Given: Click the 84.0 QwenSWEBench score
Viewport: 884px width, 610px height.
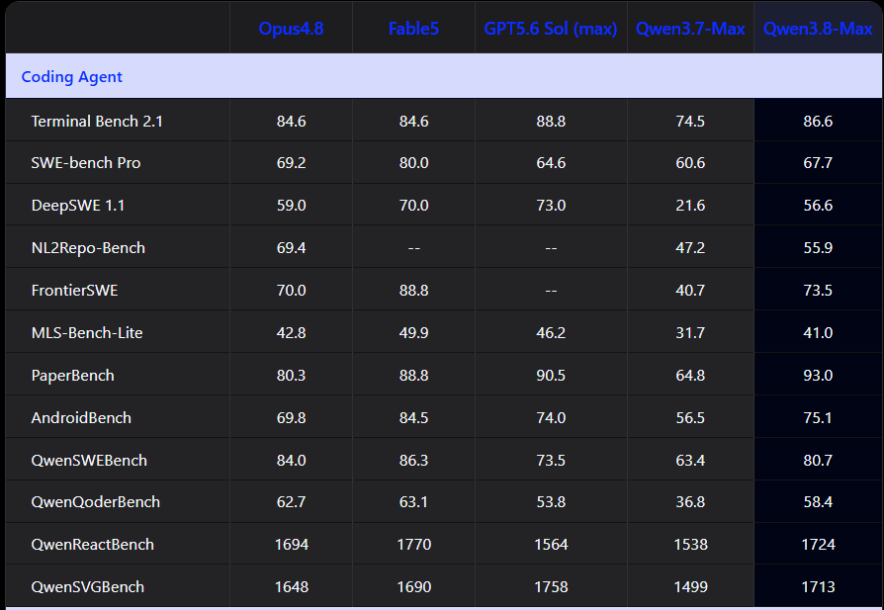Looking at the screenshot, I should (291, 460).
